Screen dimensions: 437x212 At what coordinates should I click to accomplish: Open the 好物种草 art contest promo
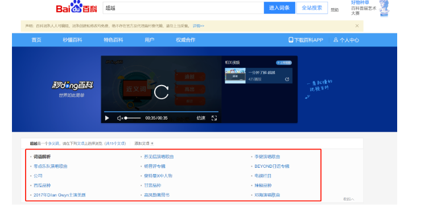click(364, 8)
